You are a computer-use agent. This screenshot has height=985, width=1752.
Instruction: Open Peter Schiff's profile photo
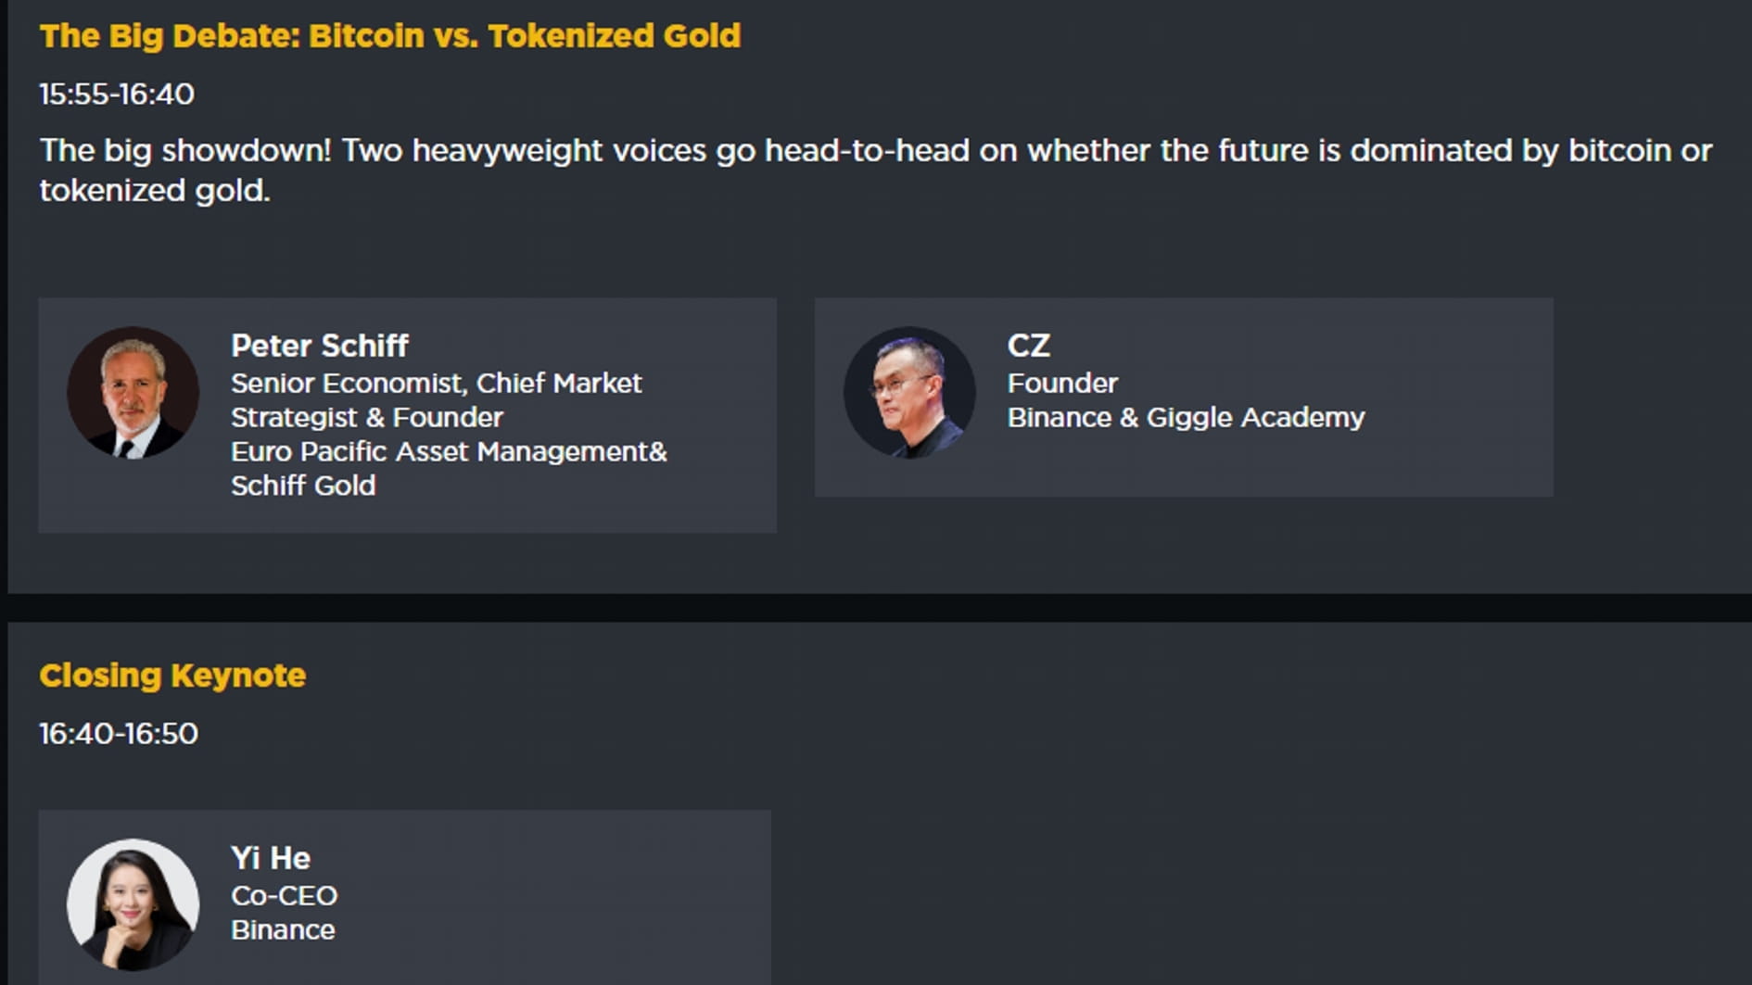click(133, 392)
